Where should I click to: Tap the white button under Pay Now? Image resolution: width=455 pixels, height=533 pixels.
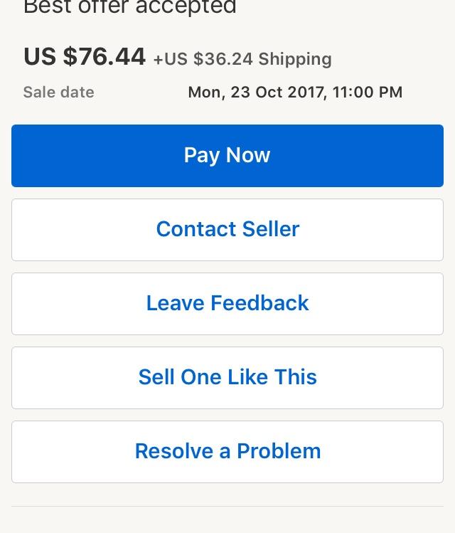(227, 230)
